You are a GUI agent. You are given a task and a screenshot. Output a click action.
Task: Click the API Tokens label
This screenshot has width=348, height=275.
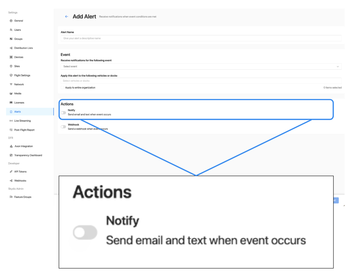tap(21, 171)
